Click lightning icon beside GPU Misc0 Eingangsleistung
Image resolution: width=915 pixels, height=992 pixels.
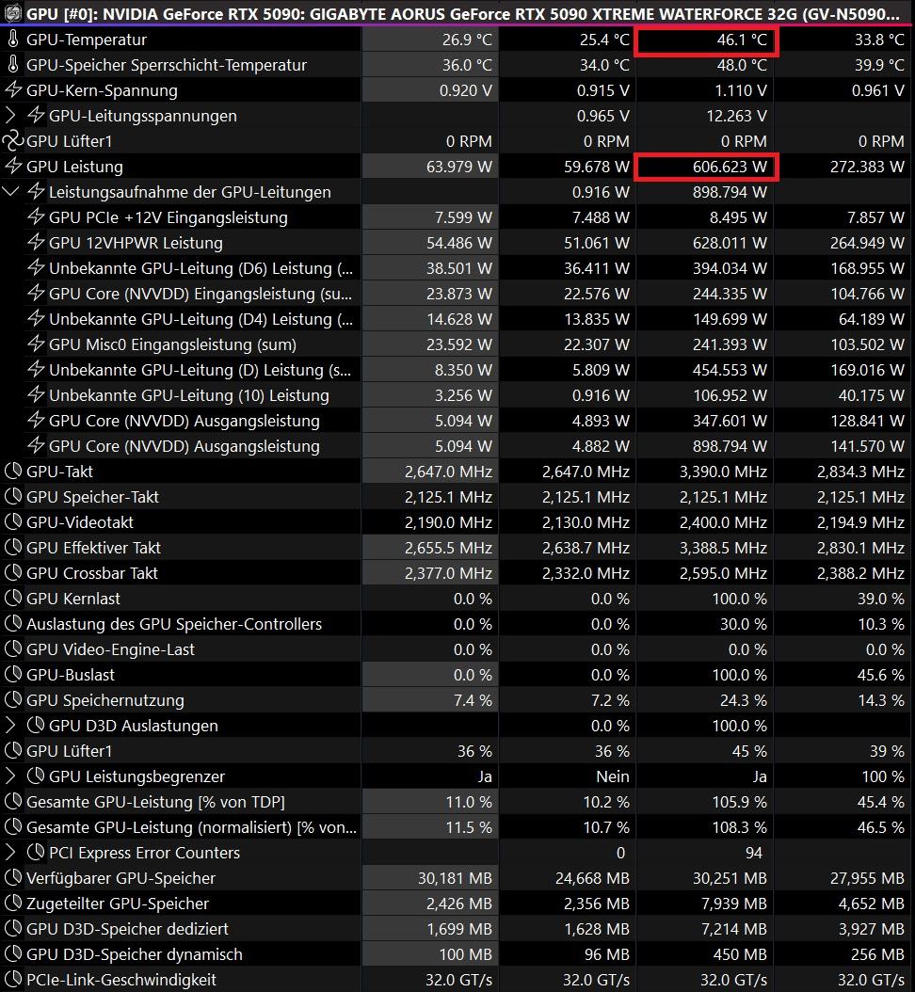(36, 344)
